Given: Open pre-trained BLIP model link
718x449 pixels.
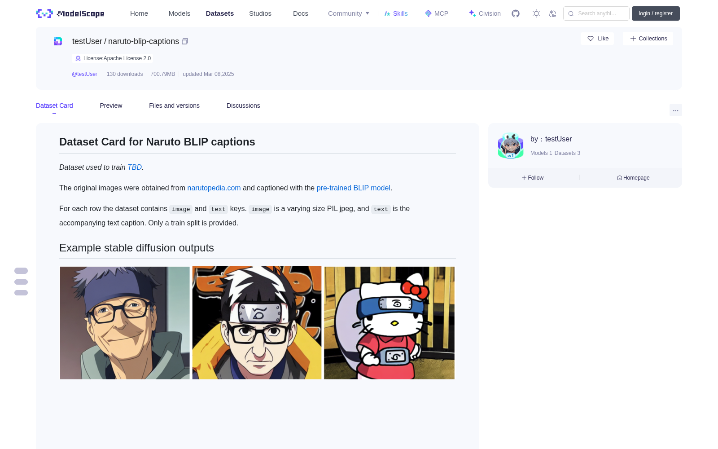Looking at the screenshot, I should click(x=354, y=188).
